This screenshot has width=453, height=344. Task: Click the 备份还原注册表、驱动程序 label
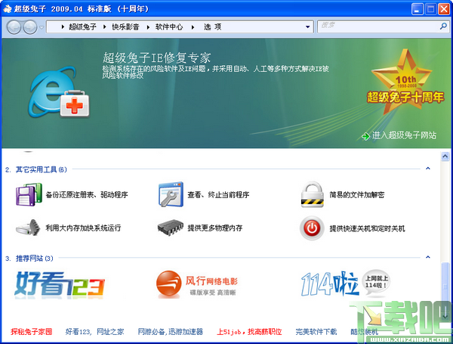click(87, 195)
